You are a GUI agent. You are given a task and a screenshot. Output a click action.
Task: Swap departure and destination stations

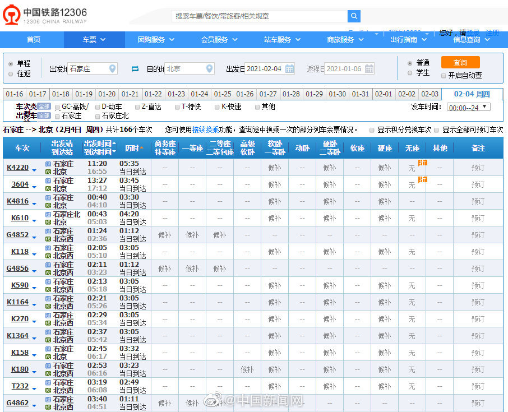(x=135, y=69)
